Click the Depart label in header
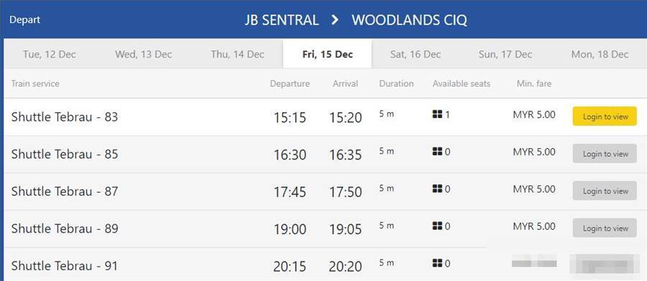The width and height of the screenshot is (647, 281). [24, 20]
